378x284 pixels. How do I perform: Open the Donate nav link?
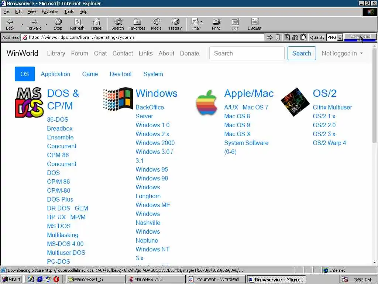189,53
